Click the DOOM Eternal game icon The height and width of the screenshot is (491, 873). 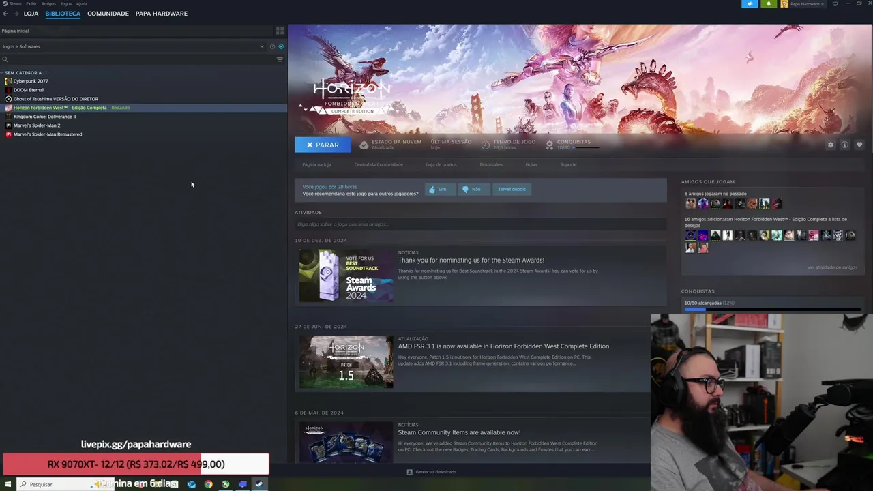click(8, 90)
